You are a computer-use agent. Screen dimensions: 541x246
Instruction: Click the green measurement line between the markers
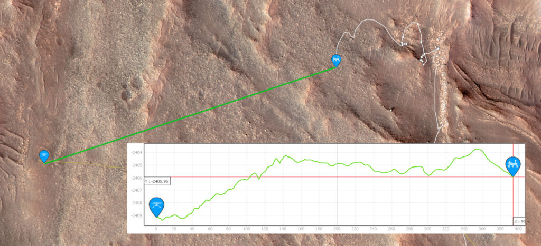click(190, 115)
